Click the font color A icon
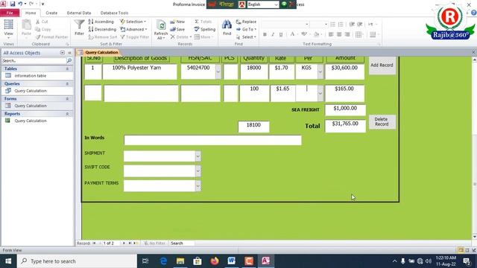 (292, 34)
